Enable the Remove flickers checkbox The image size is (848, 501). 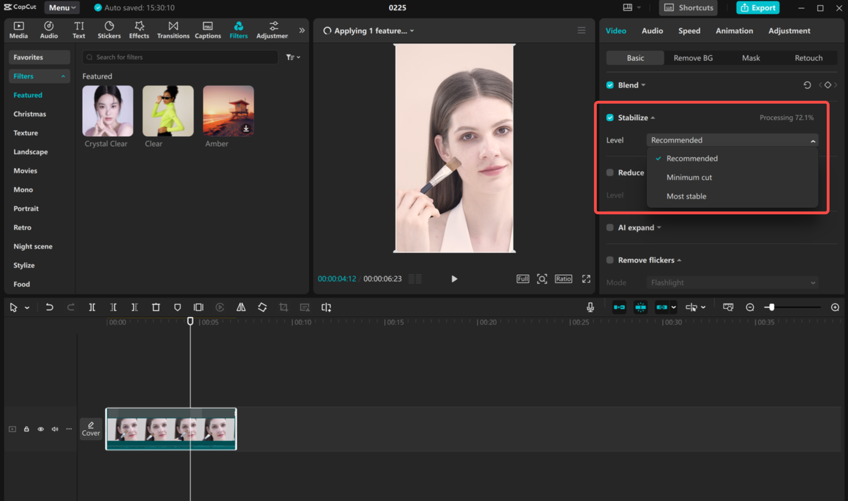click(610, 260)
